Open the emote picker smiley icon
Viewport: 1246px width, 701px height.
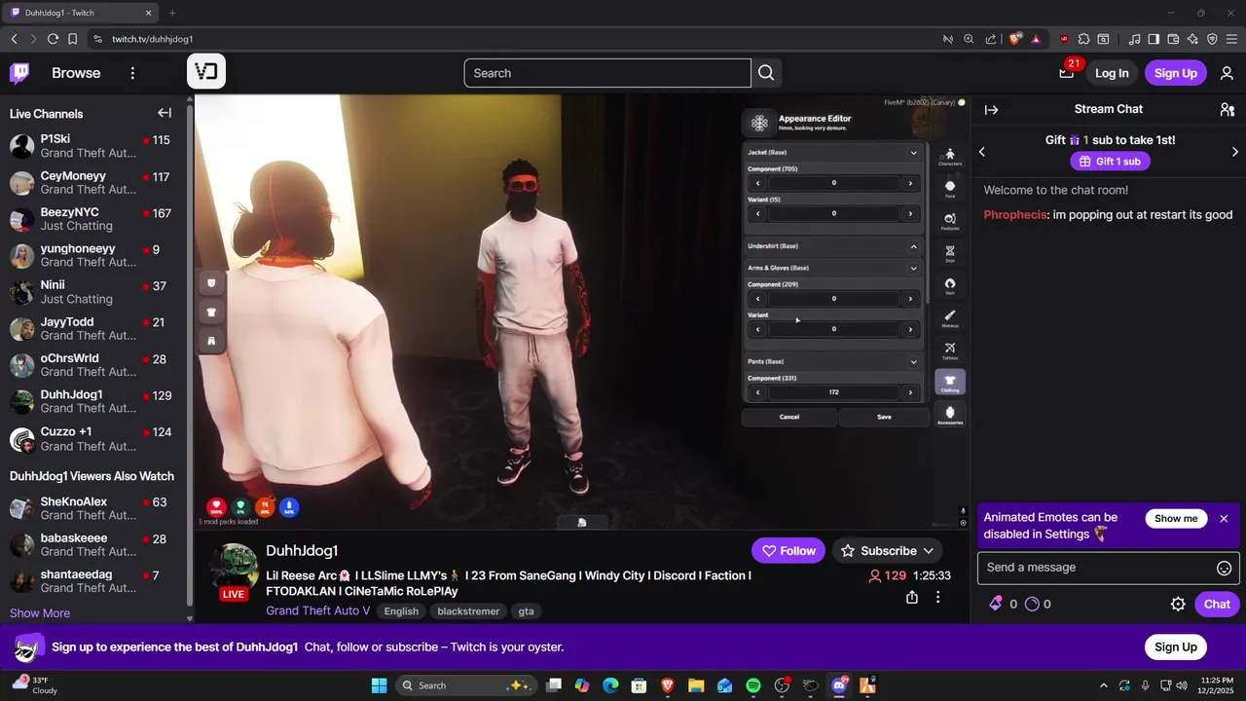pyautogui.click(x=1225, y=568)
